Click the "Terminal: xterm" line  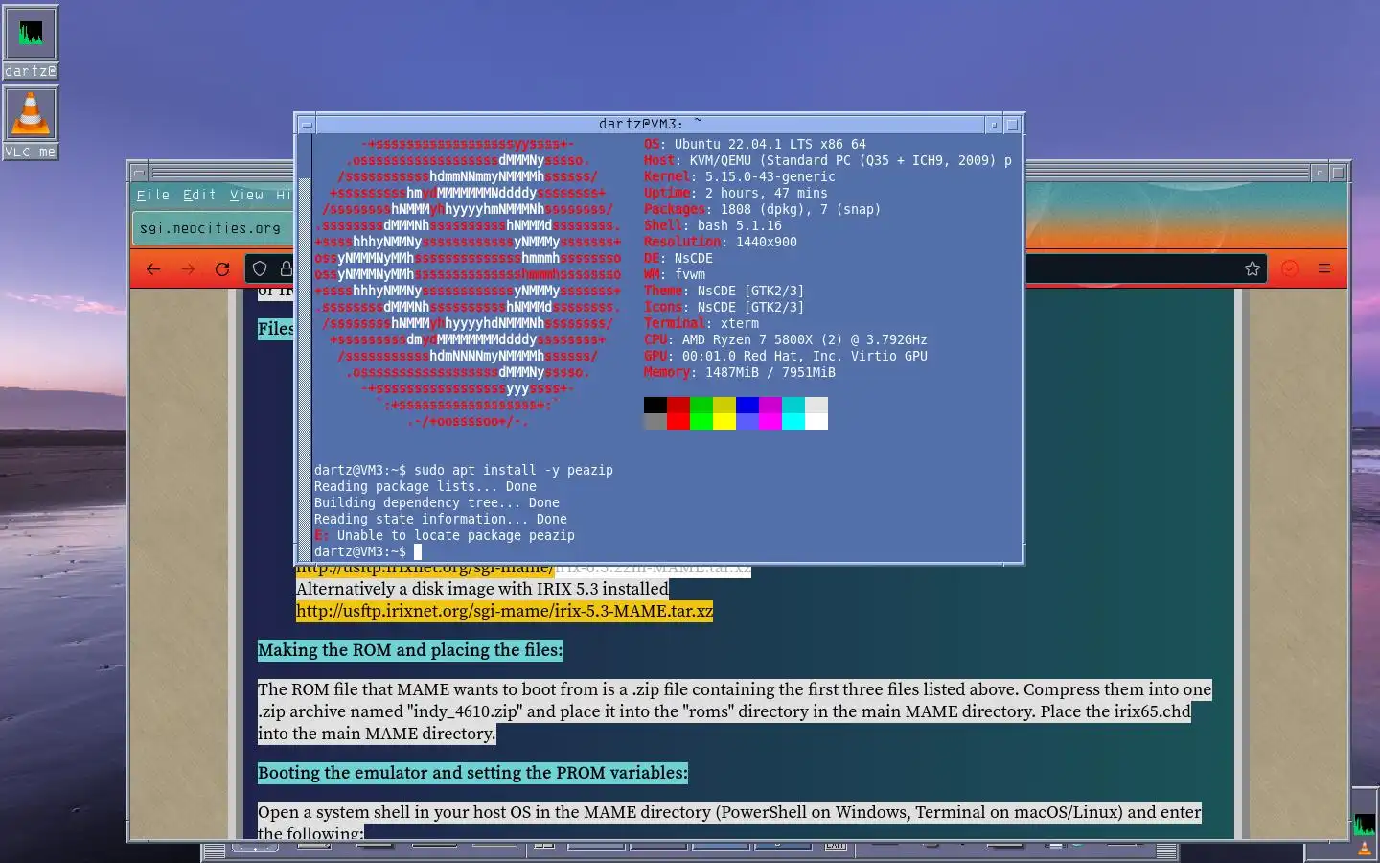pyautogui.click(x=701, y=323)
